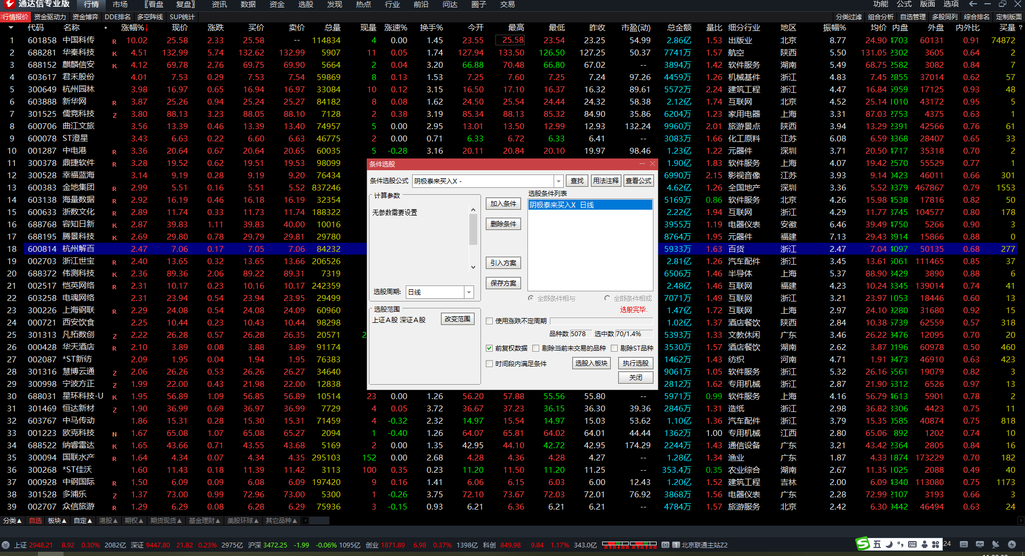Switch to the DDE排名 tab
Viewport: 1025px width, 556px height.
(118, 17)
